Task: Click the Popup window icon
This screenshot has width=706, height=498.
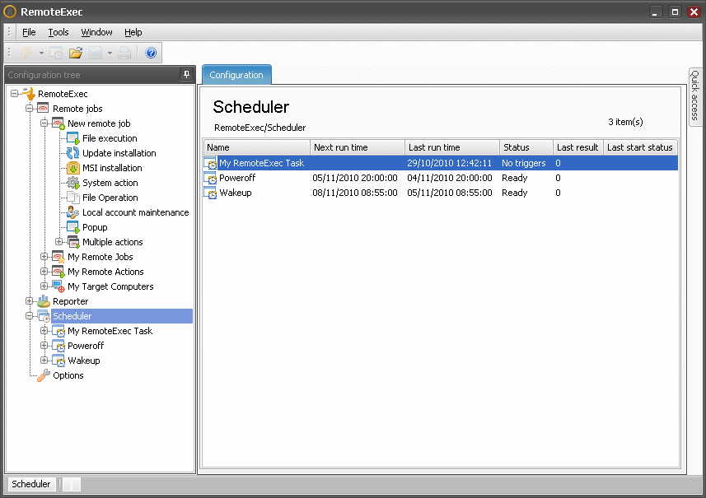Action: [x=73, y=227]
